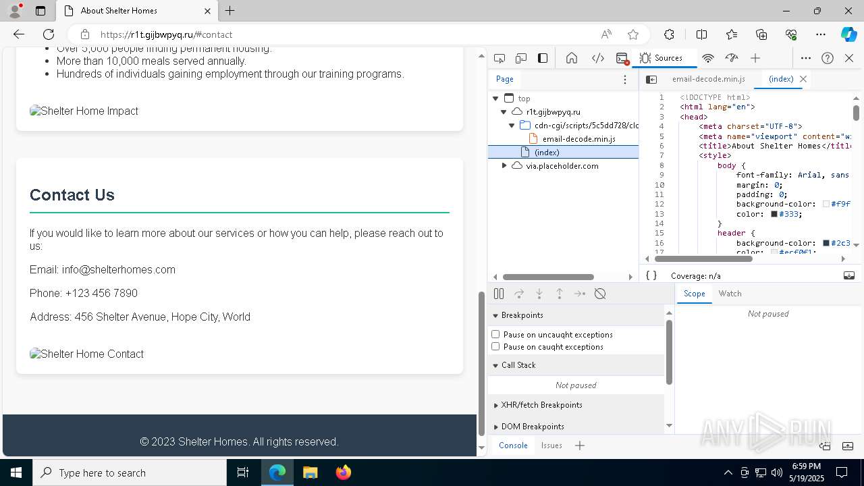Viewport: 864px width, 486px height.
Task: Click the editor horizontal scrollbar
Action: (x=704, y=259)
